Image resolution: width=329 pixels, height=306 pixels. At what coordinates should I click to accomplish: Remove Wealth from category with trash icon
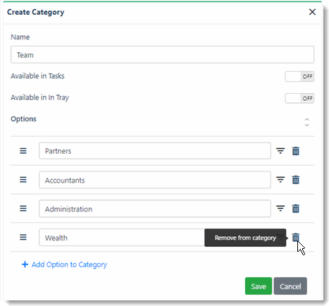[296, 237]
